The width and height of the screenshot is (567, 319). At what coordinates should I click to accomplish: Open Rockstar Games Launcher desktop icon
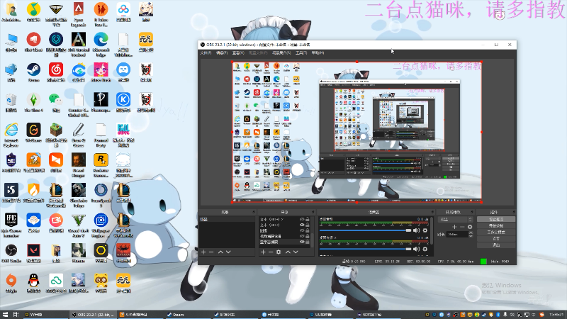(101, 165)
